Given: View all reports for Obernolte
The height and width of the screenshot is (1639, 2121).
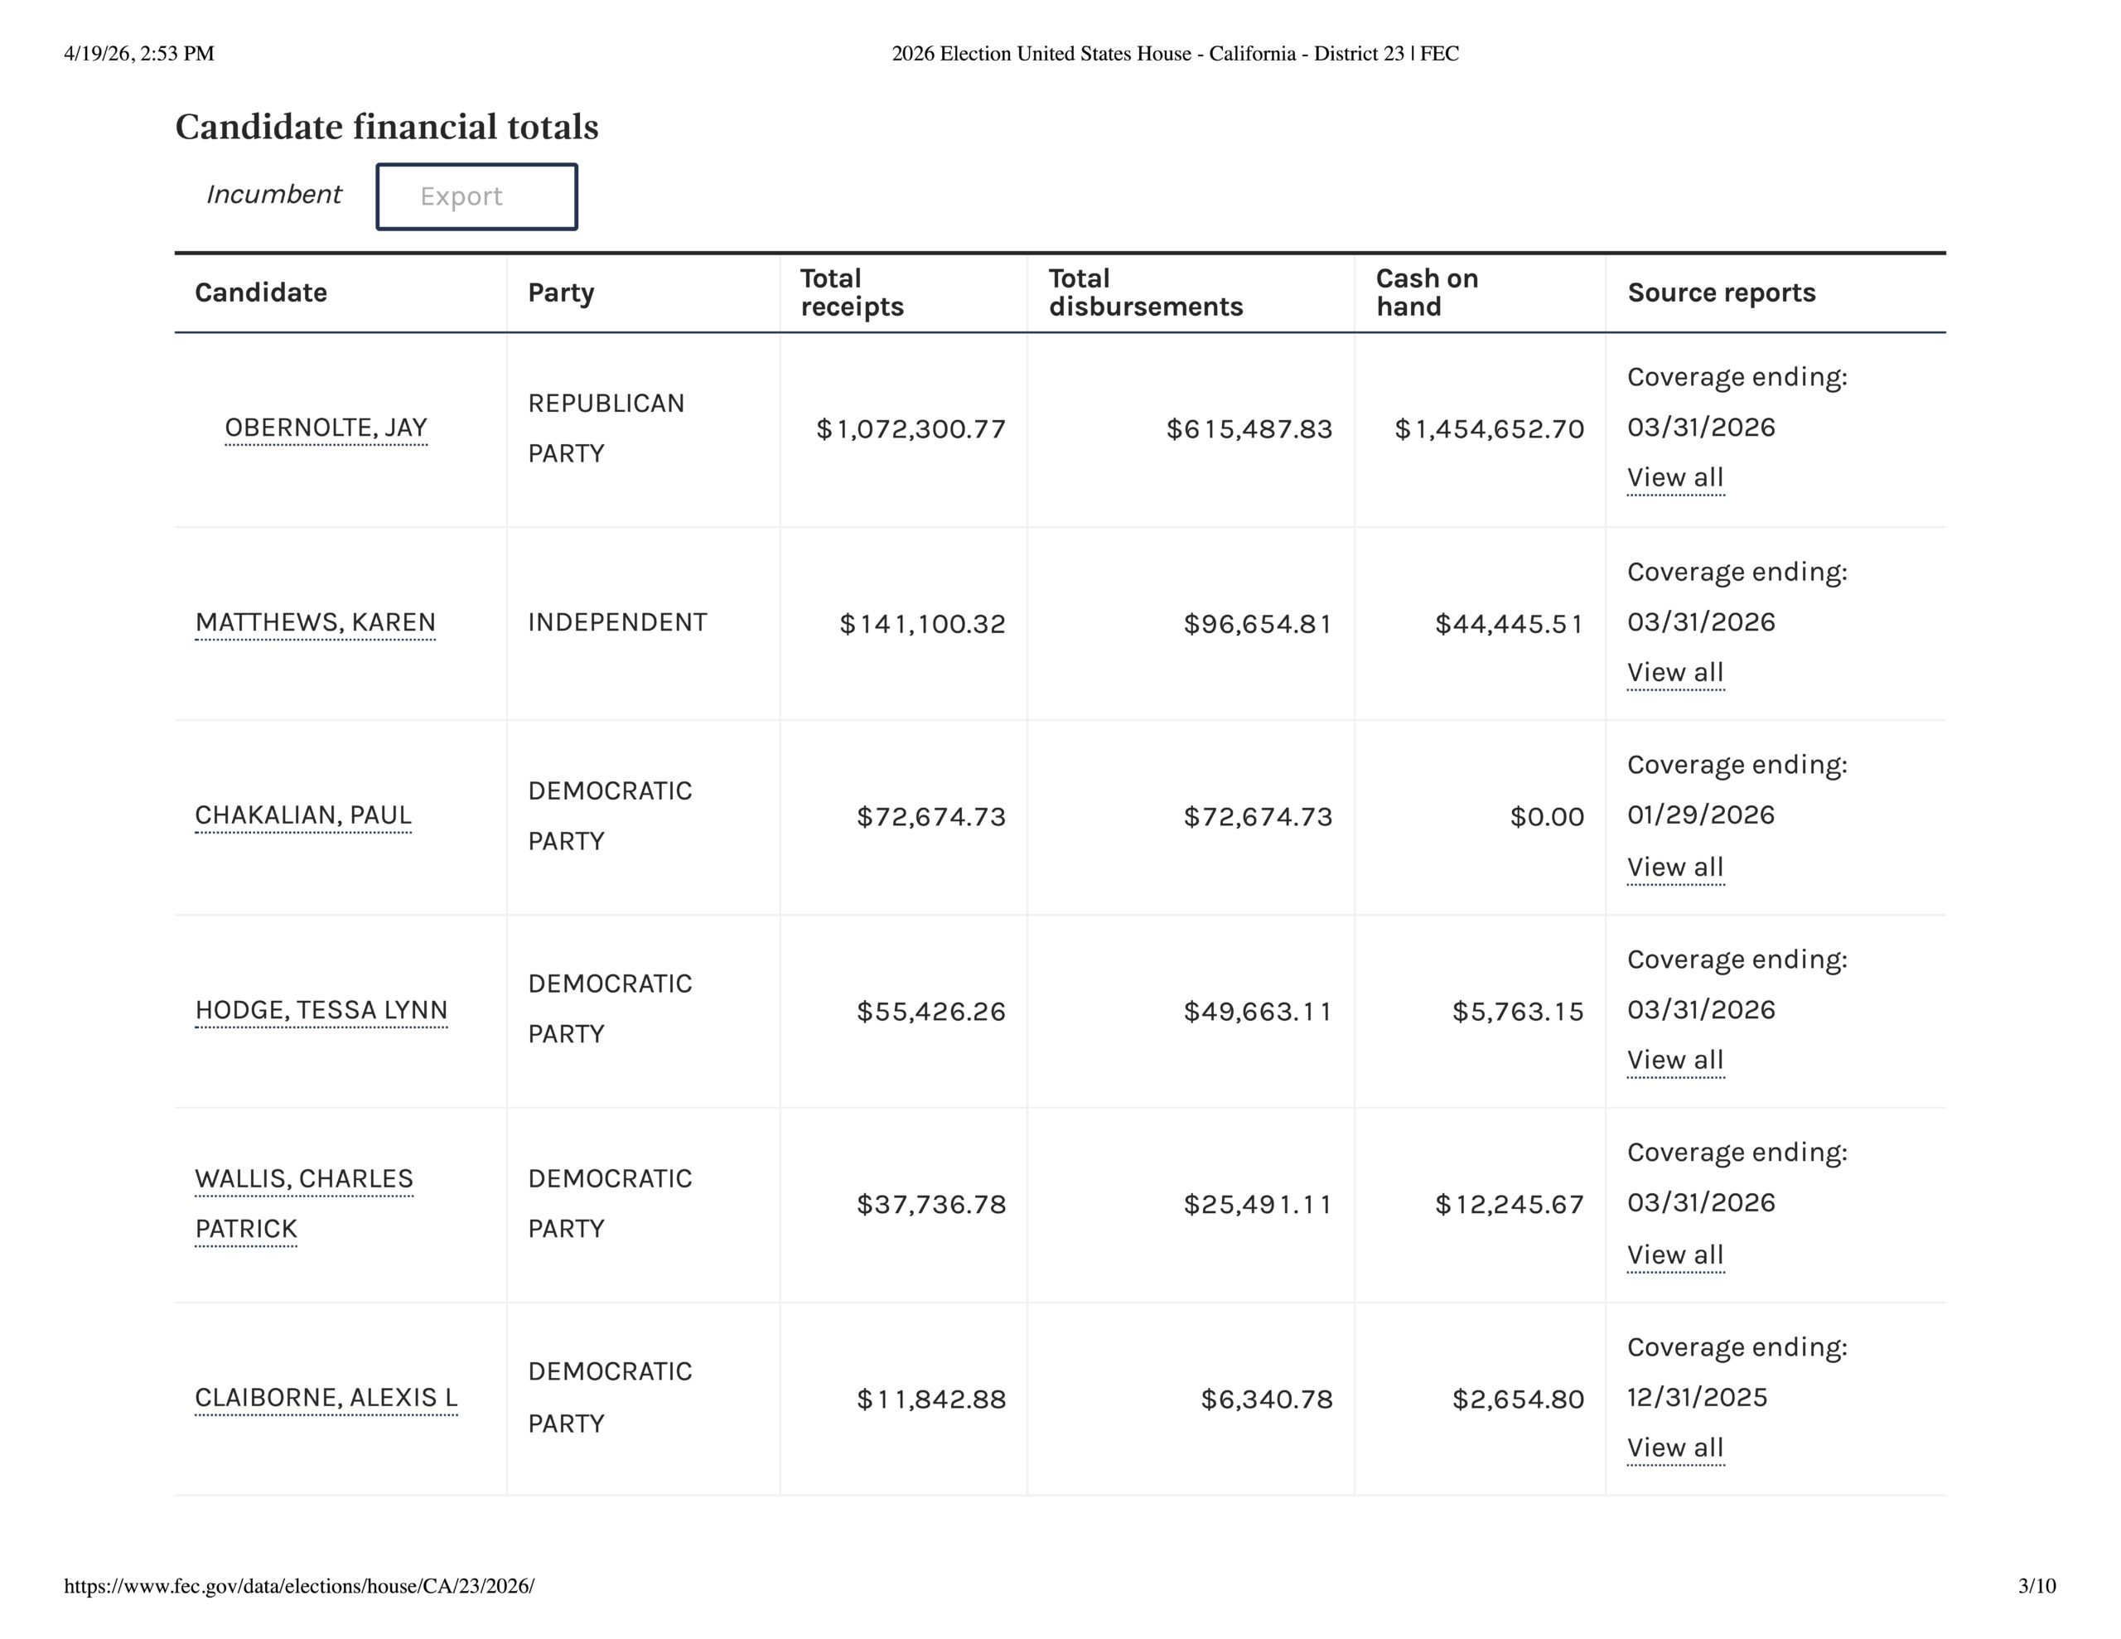Looking at the screenshot, I should [1674, 478].
